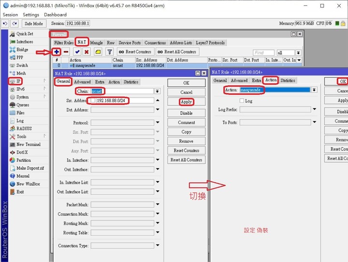The image size is (348, 262).
Task: Open IPv6 menu in sidebar
Action: (20, 89)
